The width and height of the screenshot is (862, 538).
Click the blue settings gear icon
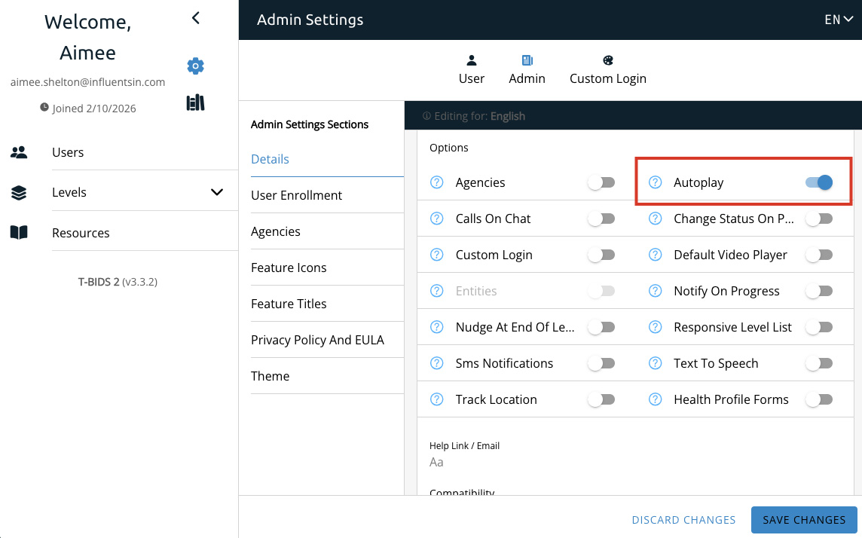pyautogui.click(x=196, y=66)
